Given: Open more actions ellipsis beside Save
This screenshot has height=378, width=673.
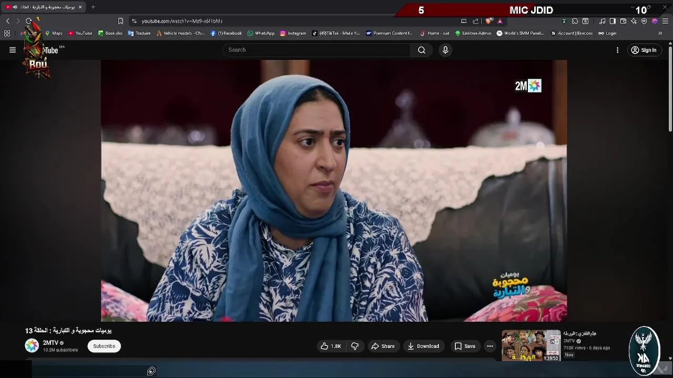Looking at the screenshot, I should 490,346.
